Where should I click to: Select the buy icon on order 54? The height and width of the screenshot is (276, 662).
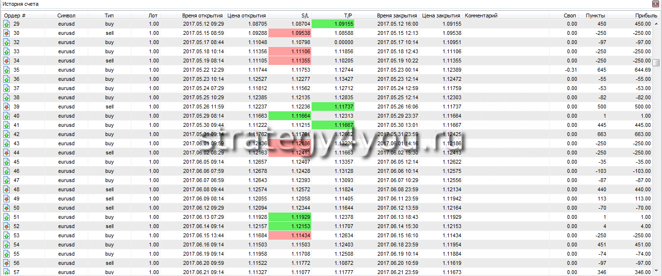(7, 245)
